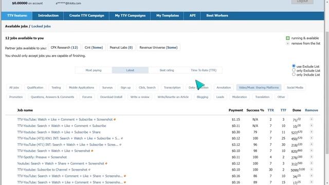This screenshot has width=329, height=185.
Task: Remove the Search Watch Like Screenshot job
Action: pos(312,151)
